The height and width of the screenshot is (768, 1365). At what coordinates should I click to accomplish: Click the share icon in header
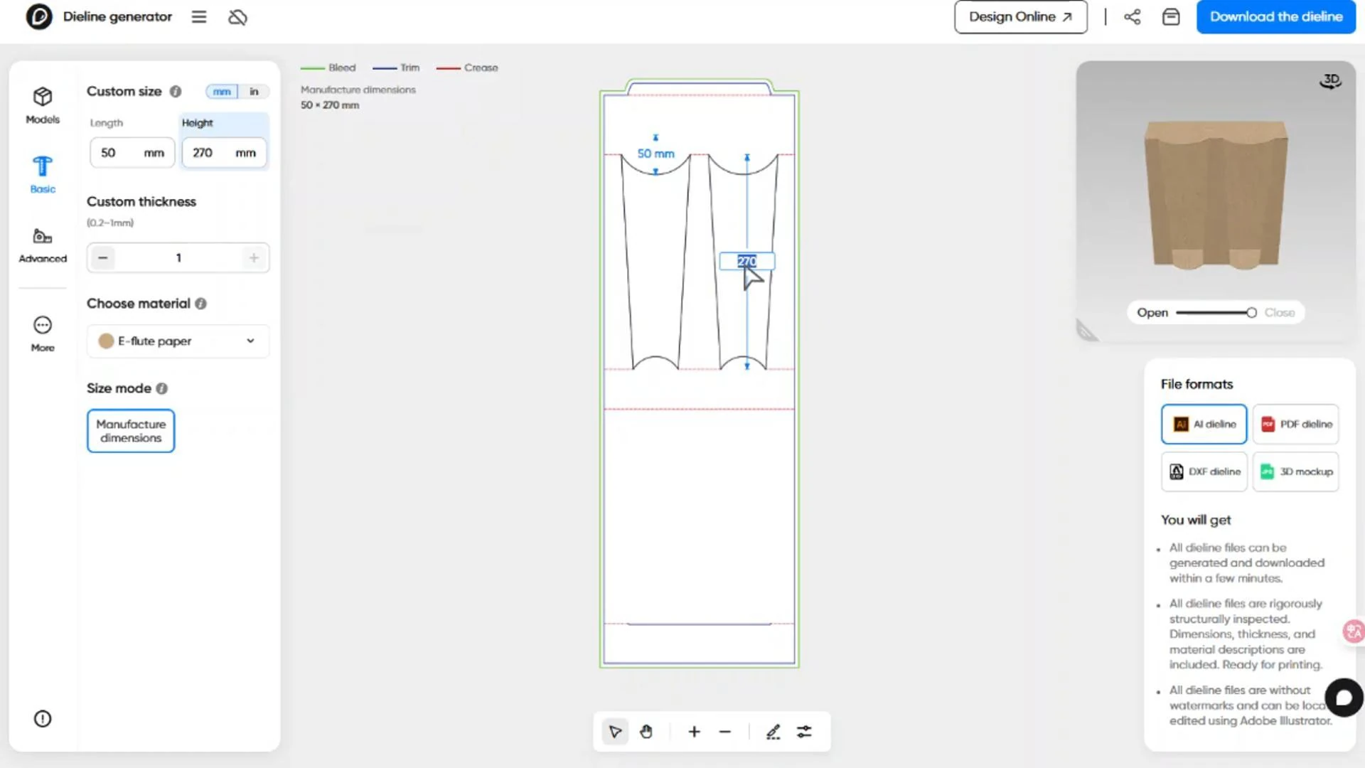pos(1133,17)
